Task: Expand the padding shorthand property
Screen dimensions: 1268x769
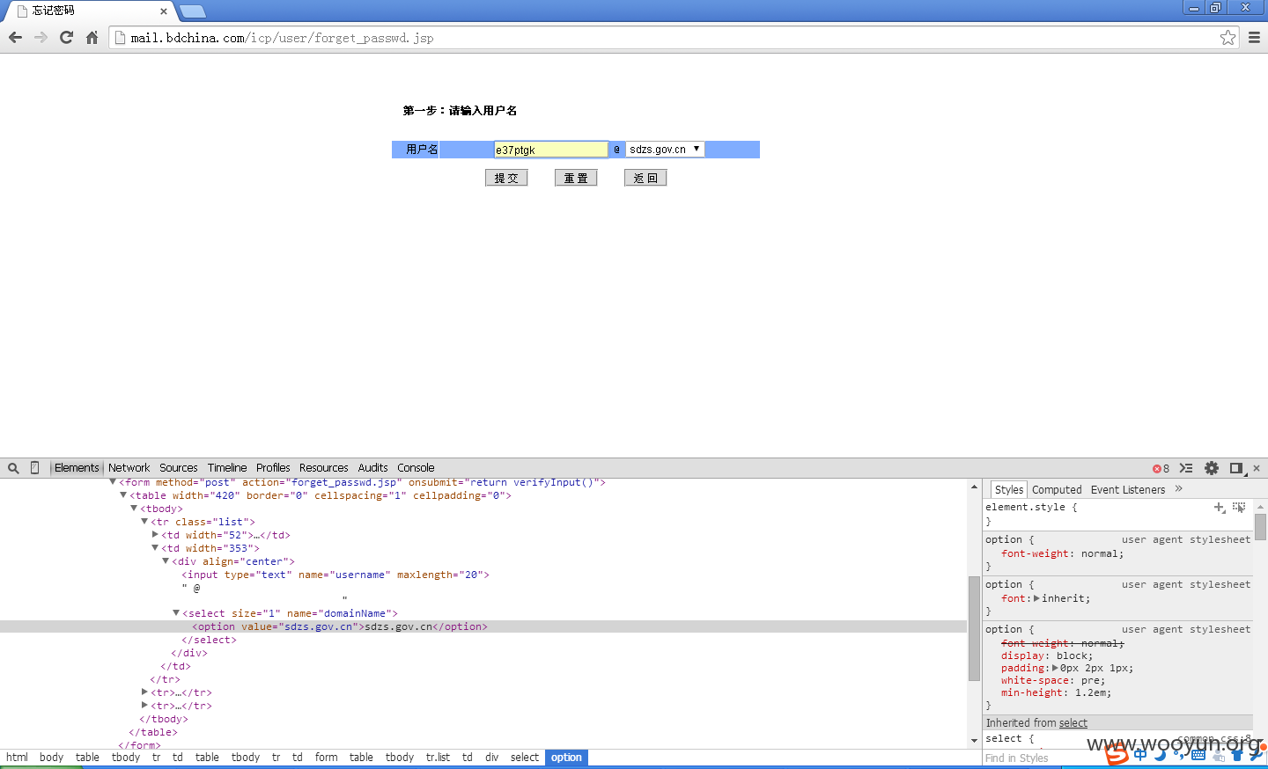Action: (1055, 668)
